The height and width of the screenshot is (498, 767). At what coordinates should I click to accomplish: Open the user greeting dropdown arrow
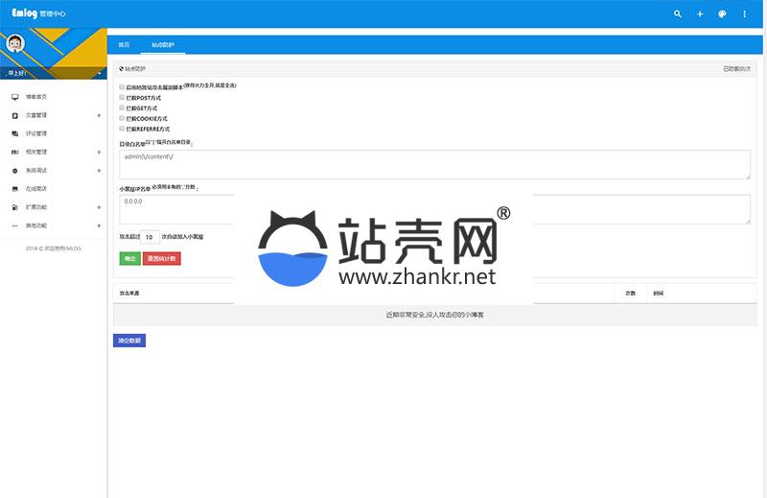(100, 73)
